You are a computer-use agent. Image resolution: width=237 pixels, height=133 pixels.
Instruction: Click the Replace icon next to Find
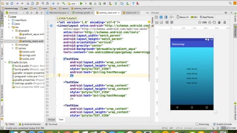47,3
